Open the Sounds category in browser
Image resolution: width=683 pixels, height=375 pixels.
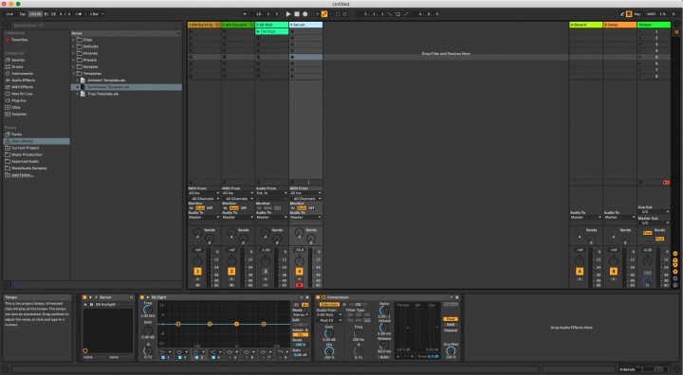click(18, 60)
